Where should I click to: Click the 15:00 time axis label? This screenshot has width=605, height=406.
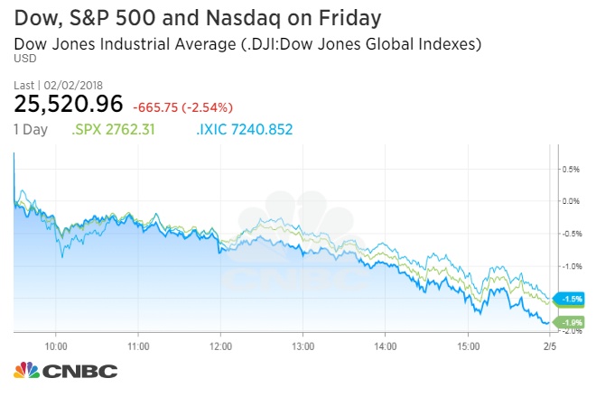tap(468, 345)
